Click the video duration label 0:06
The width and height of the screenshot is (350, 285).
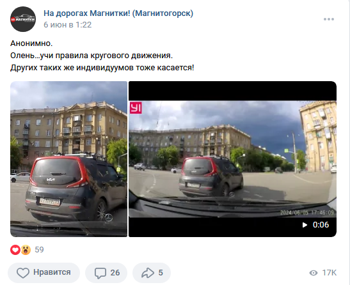pos(321,225)
